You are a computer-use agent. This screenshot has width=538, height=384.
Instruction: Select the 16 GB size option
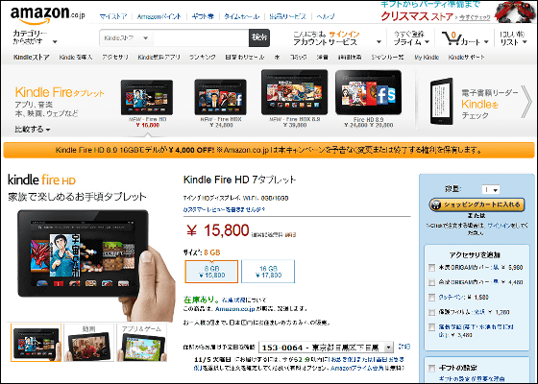268,272
